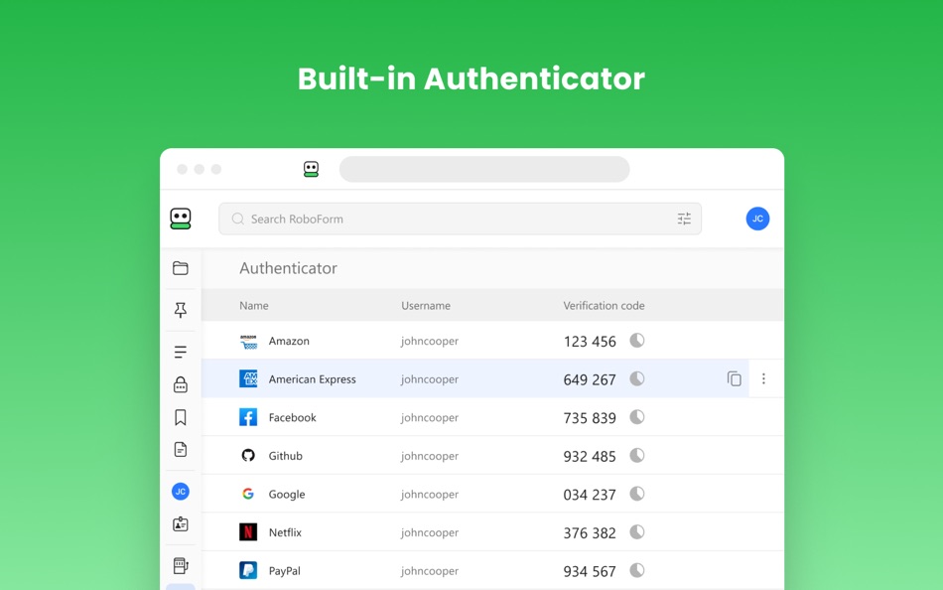Click the PayPal code timer circle
Image resolution: width=943 pixels, height=590 pixels.
pos(637,570)
